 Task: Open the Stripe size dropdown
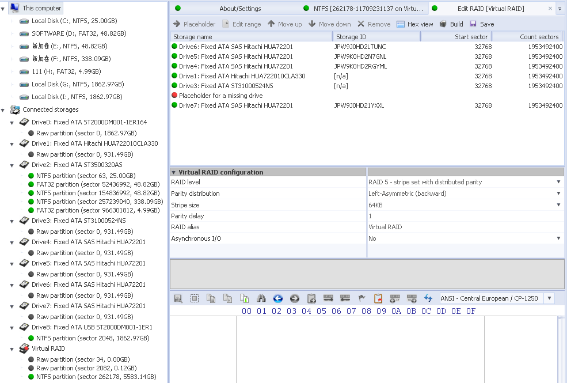point(558,205)
